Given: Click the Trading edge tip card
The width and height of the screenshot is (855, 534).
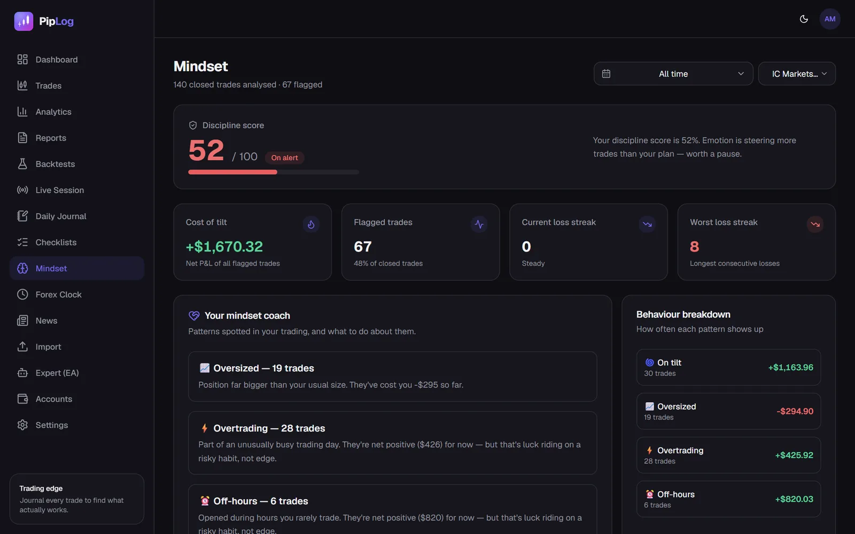Looking at the screenshot, I should coord(77,499).
